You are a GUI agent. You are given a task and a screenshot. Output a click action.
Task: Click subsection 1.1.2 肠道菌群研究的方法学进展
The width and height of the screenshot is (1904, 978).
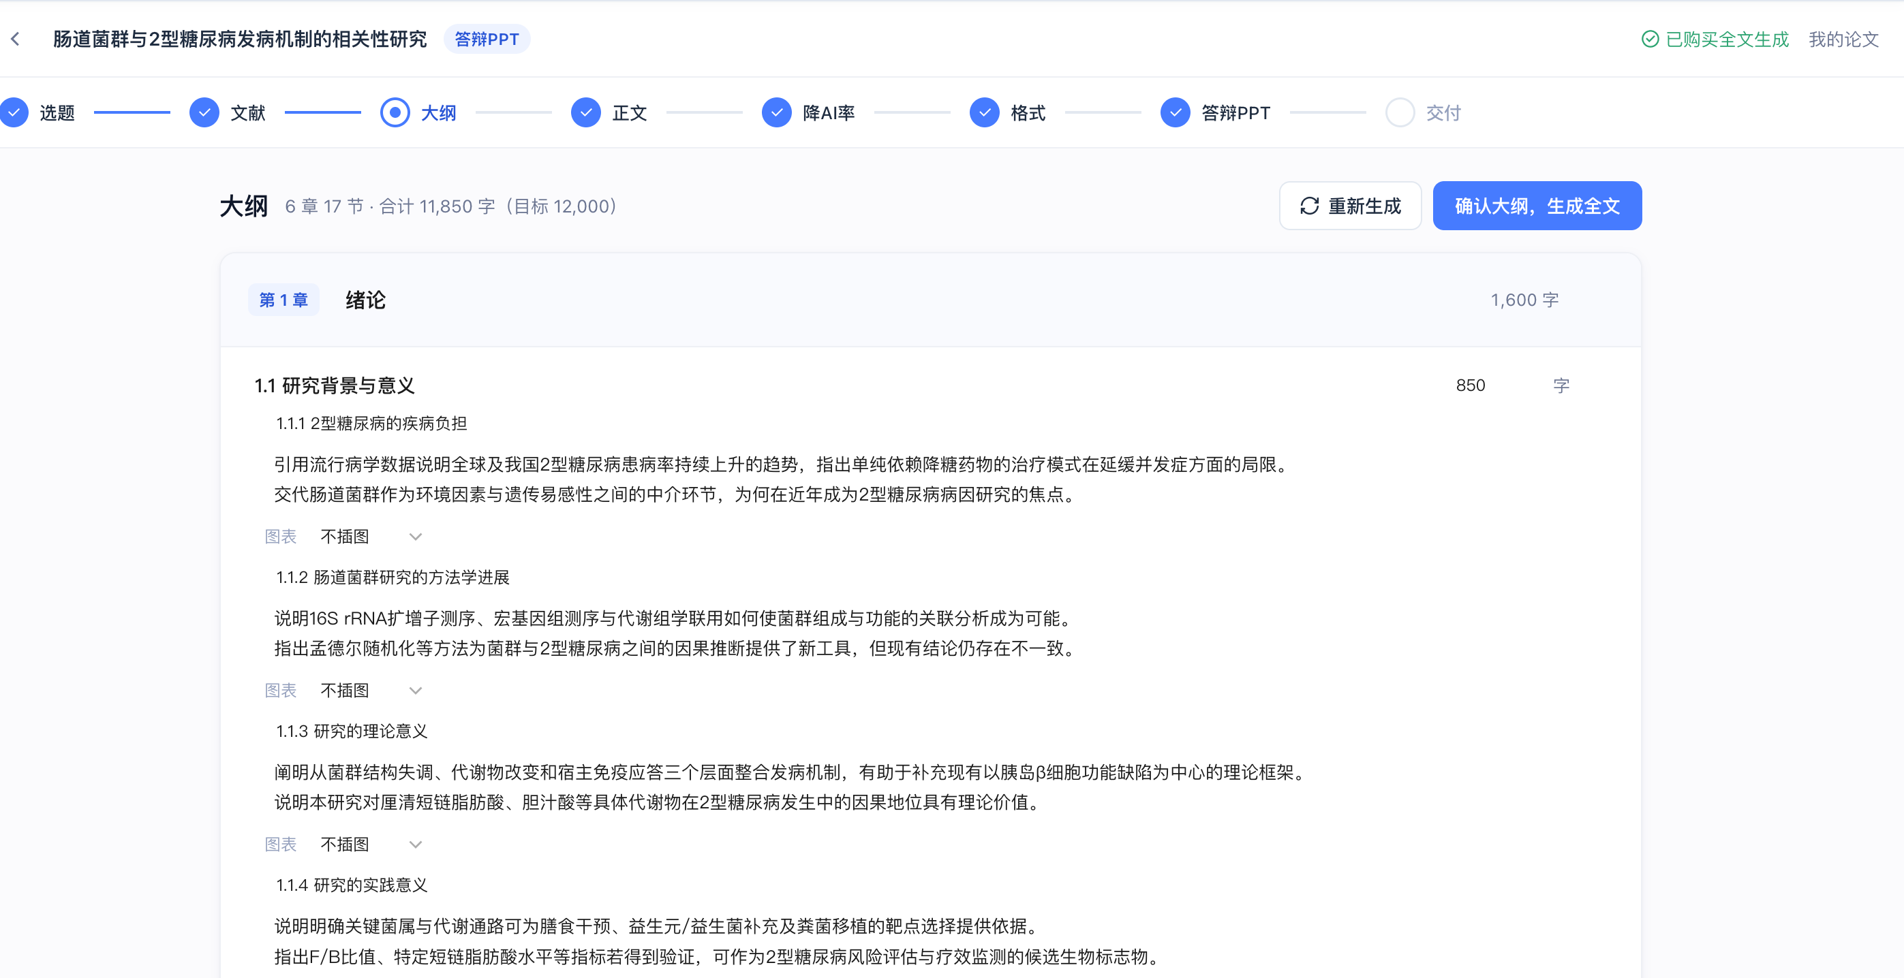click(393, 577)
